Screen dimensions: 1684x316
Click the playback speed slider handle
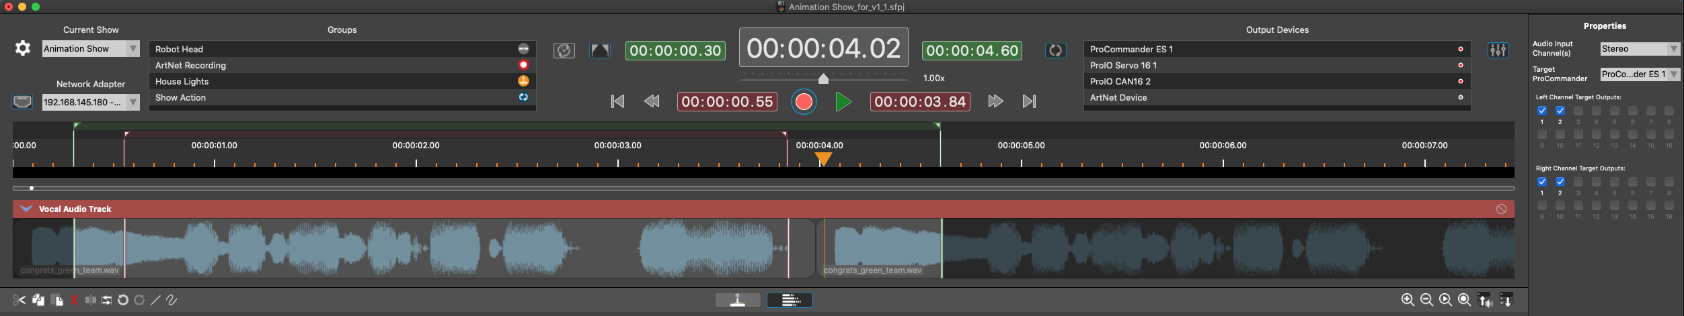823,78
